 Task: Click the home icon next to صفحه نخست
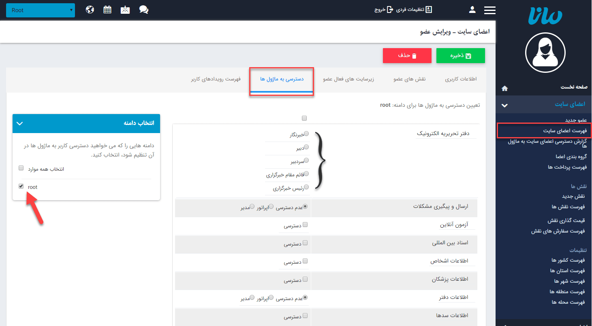click(505, 88)
